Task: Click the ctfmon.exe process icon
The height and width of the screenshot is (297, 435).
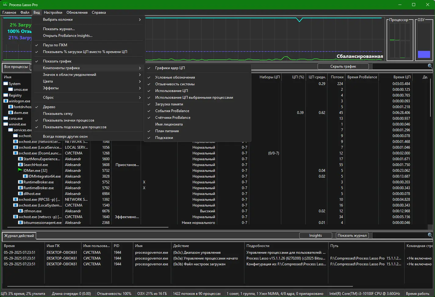Action: 20,211
